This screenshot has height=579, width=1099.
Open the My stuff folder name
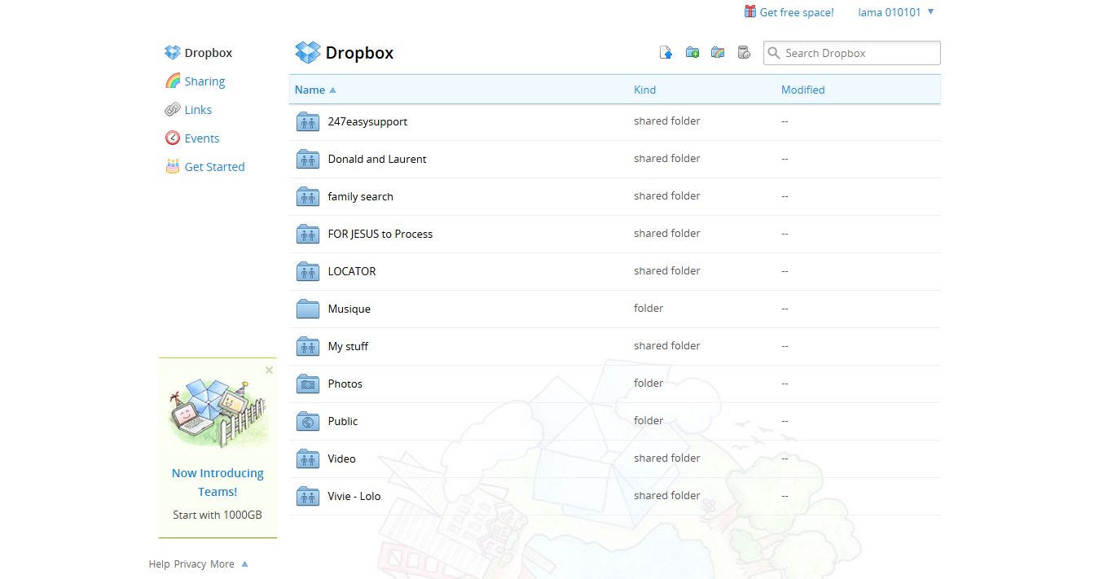(348, 346)
